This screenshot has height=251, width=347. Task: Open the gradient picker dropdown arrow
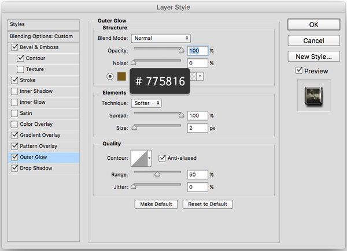click(x=200, y=76)
